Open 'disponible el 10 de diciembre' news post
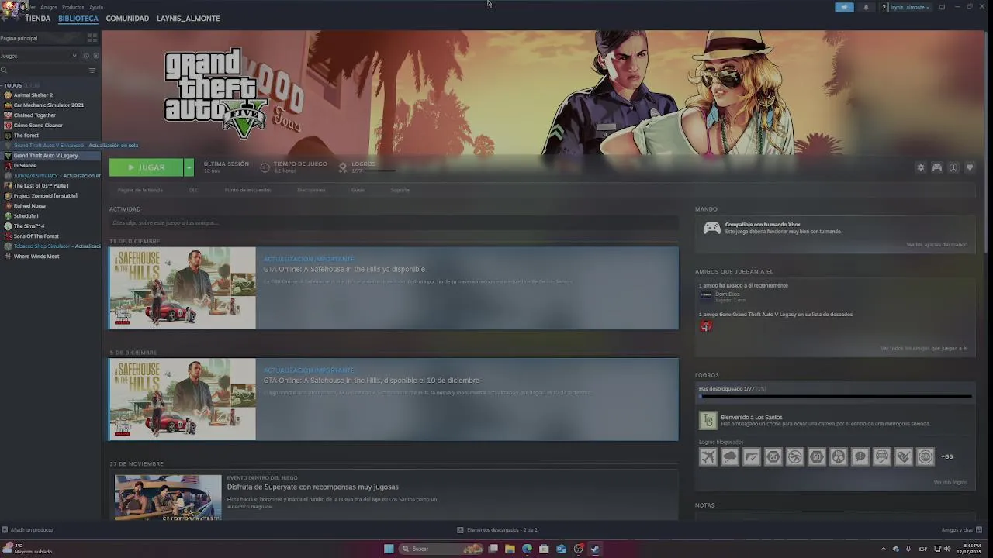This screenshot has width=993, height=558. tap(393, 399)
